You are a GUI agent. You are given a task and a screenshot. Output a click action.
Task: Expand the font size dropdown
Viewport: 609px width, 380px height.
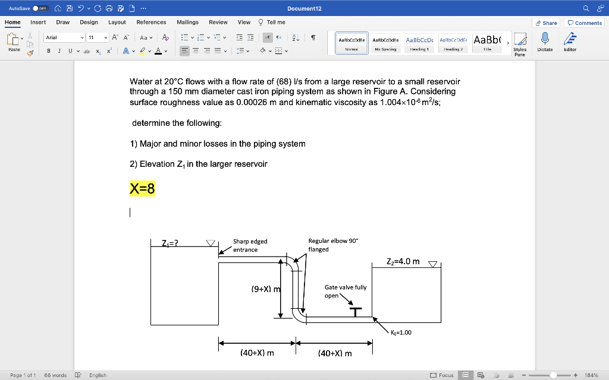(x=106, y=37)
